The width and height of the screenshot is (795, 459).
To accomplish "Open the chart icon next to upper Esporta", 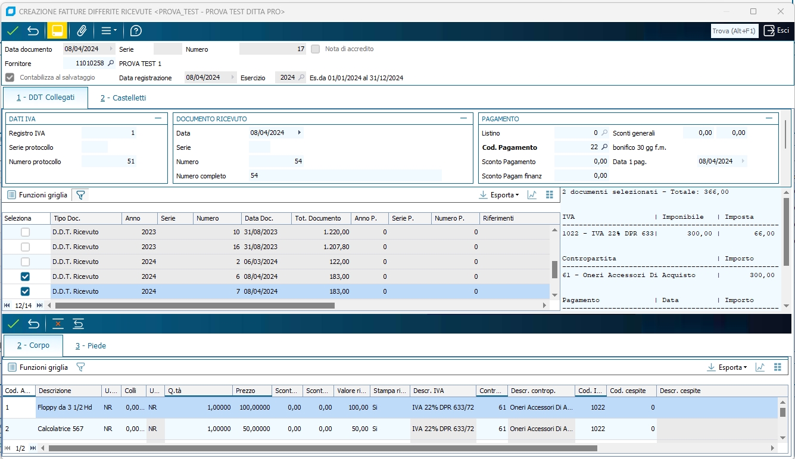I will click(x=532, y=194).
